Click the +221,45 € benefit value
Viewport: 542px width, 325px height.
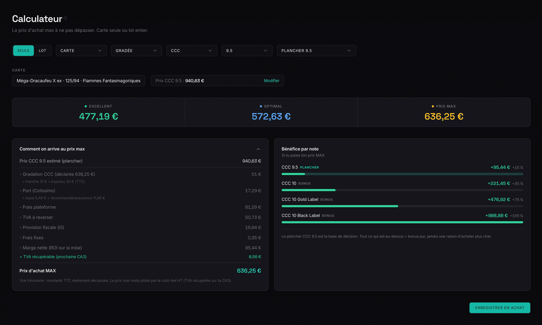(x=499, y=183)
